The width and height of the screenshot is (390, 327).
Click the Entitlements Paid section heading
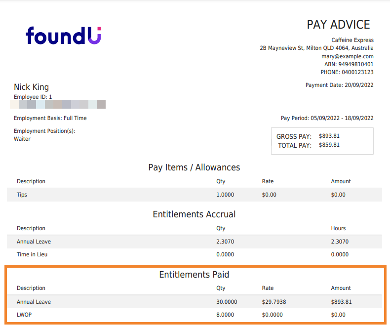tap(194, 275)
